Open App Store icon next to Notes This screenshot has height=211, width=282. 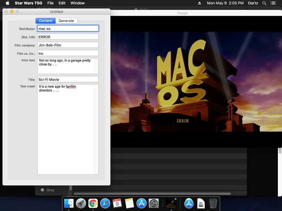click(142, 204)
